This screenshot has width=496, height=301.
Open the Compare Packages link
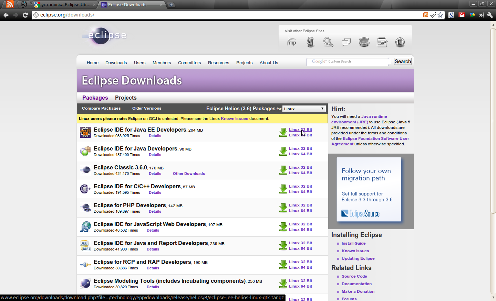(x=101, y=108)
